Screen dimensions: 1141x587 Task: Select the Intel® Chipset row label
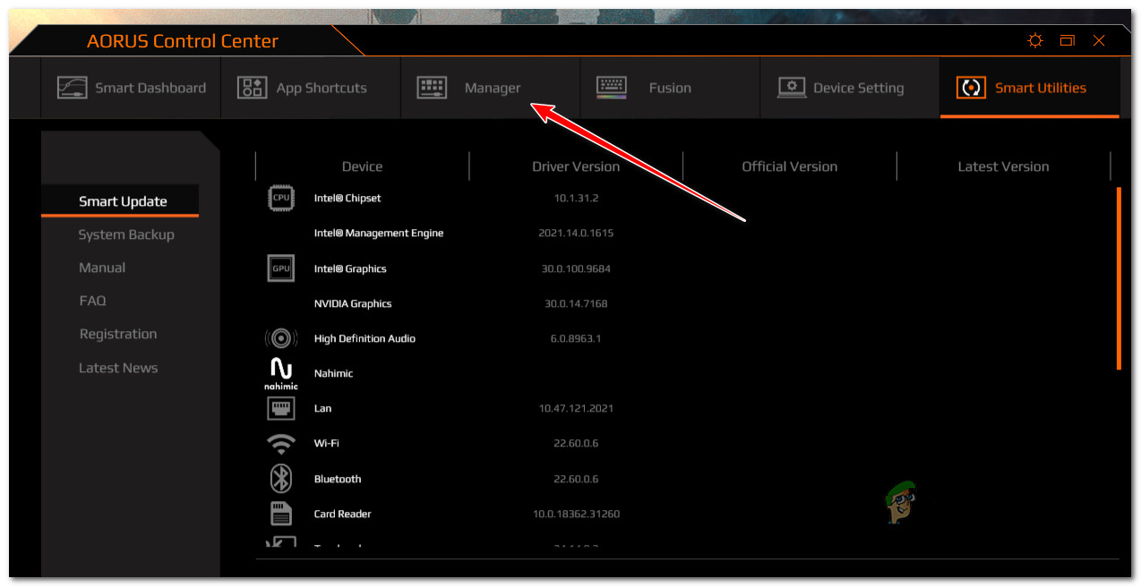[x=347, y=198]
